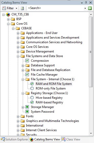Click the vertical scrollbar thumb

pyautogui.click(x=91, y=52)
